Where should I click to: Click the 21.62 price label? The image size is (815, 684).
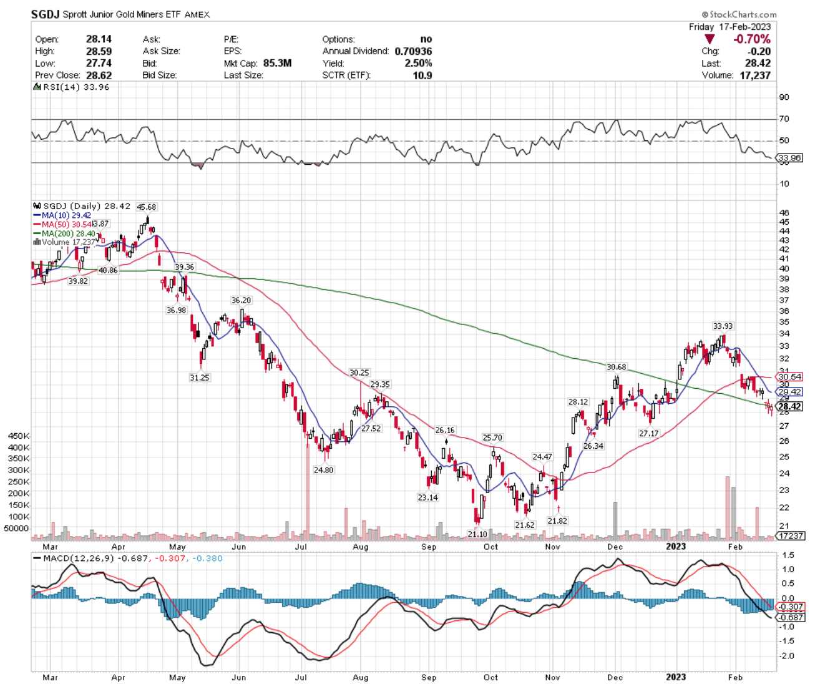pyautogui.click(x=525, y=525)
